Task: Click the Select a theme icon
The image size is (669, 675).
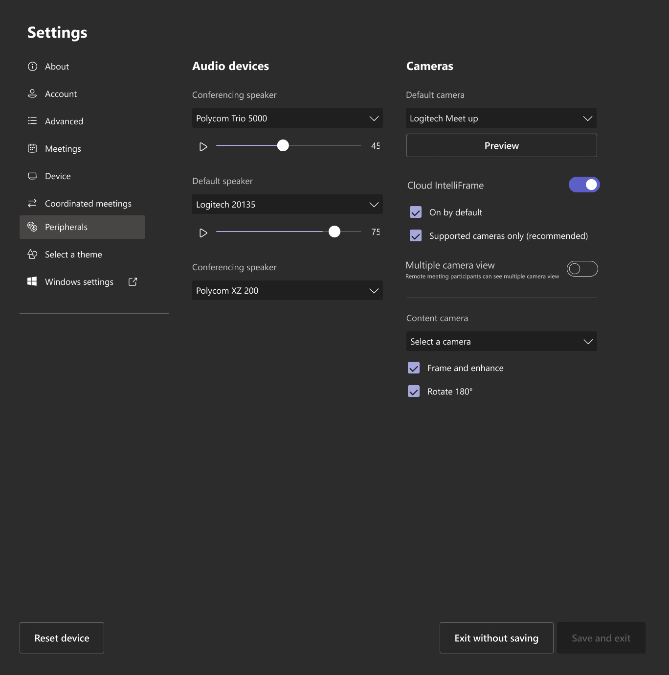Action: 32,254
